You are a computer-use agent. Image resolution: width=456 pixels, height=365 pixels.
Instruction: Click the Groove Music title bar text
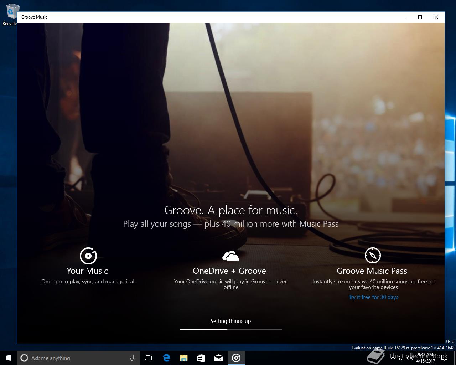(x=34, y=17)
